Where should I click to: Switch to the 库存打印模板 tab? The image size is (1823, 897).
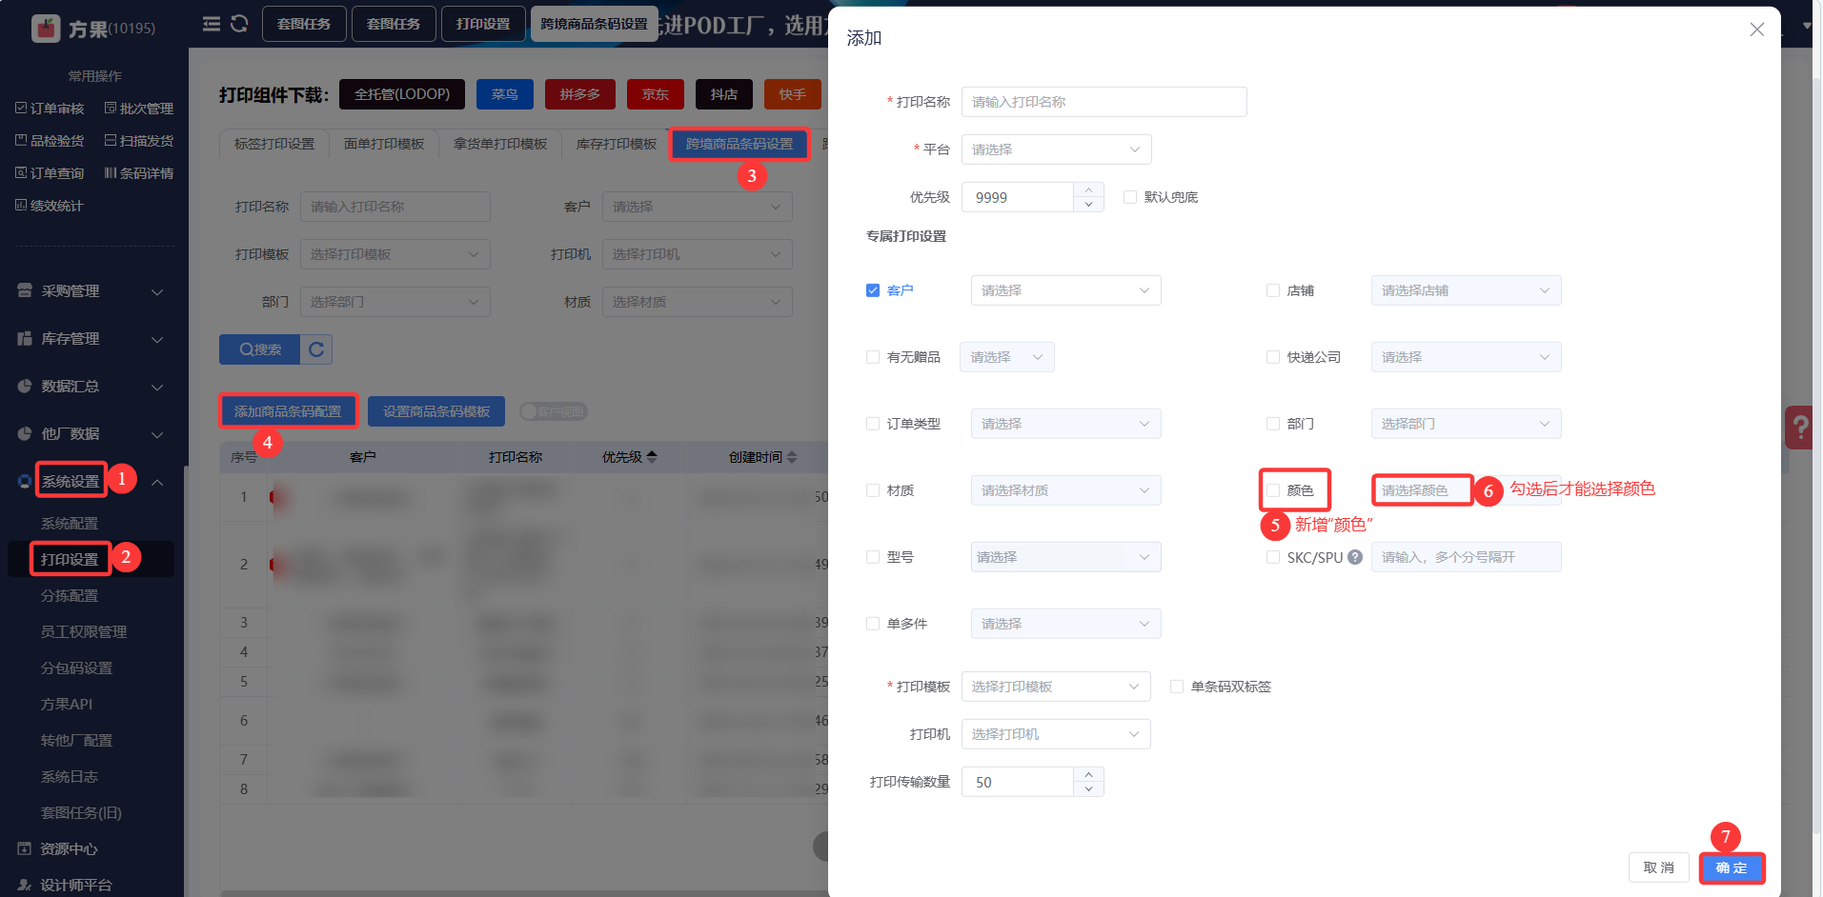coord(617,144)
